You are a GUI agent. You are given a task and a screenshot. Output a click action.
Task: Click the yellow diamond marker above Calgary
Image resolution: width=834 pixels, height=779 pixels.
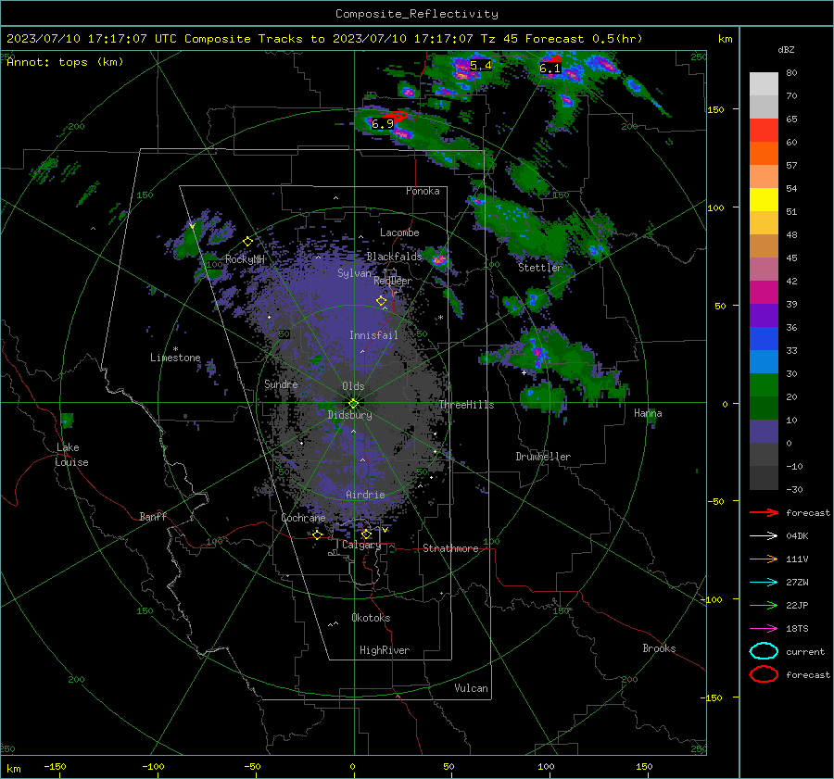click(x=366, y=534)
